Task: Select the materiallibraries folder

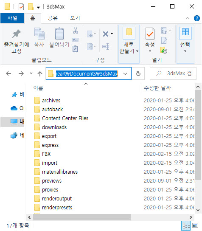Action: coord(60,172)
